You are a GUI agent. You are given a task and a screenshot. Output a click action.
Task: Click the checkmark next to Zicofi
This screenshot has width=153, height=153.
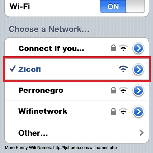[x=13, y=69]
